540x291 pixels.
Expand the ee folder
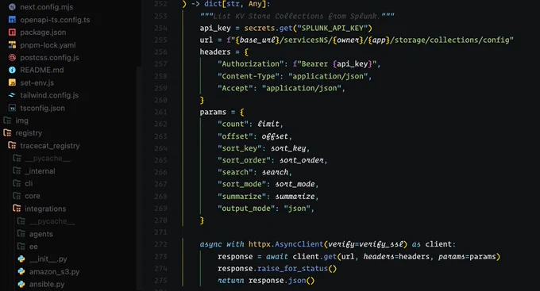(x=33, y=247)
